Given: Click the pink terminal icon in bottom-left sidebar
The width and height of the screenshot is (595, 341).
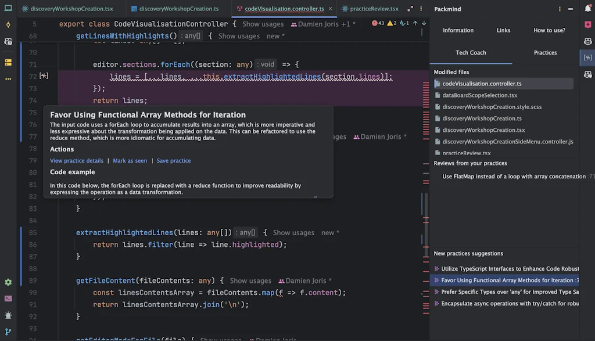Looking at the screenshot, I should pyautogui.click(x=8, y=298).
